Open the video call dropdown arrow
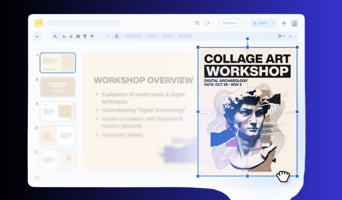The image size is (342, 200). tap(213, 23)
